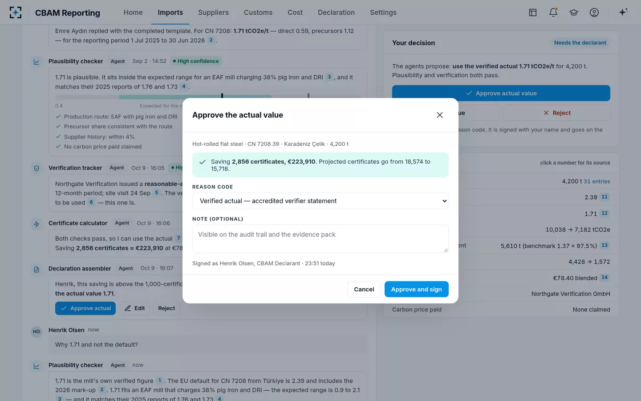Open the Cost tab
This screenshot has width=641, height=401.
(x=295, y=12)
